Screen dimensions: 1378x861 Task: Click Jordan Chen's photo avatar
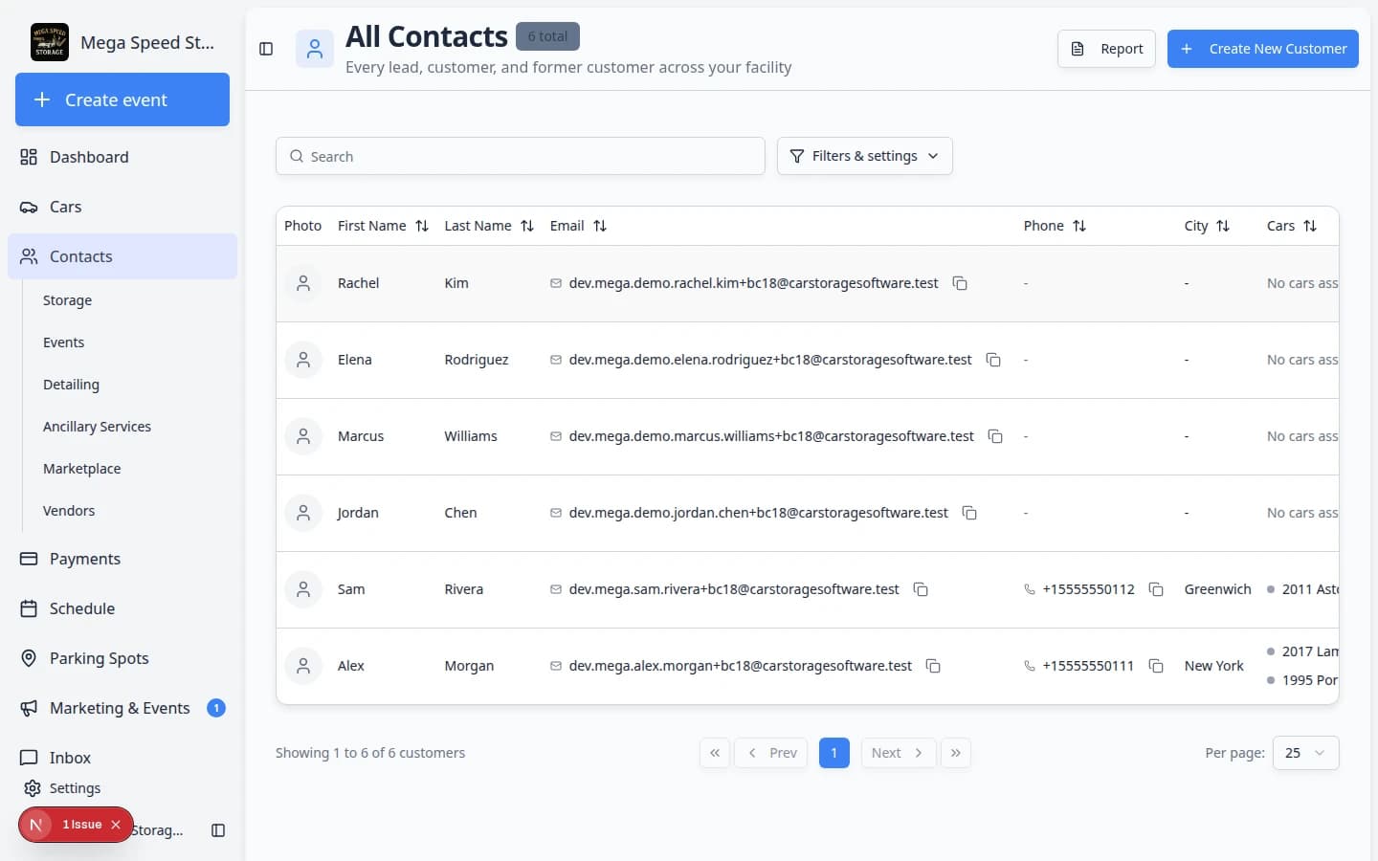(303, 513)
